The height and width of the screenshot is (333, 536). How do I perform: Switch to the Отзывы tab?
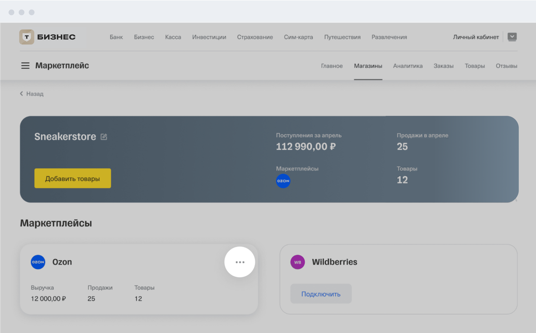pyautogui.click(x=506, y=66)
